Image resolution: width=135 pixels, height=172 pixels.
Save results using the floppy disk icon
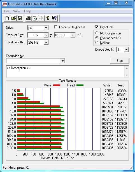pyautogui.click(x=20, y=18)
